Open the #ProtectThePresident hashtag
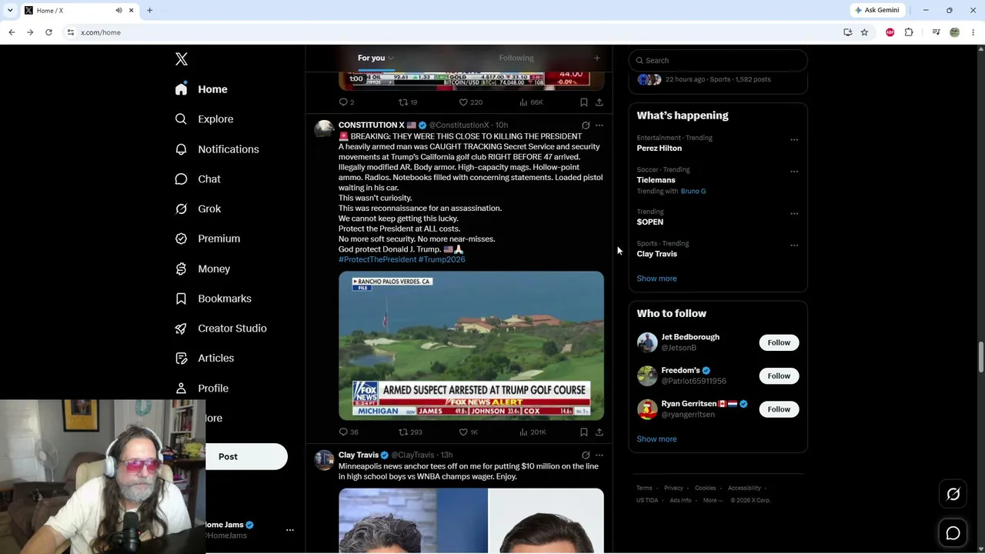Viewport: 985px width, 554px height. 377,260
